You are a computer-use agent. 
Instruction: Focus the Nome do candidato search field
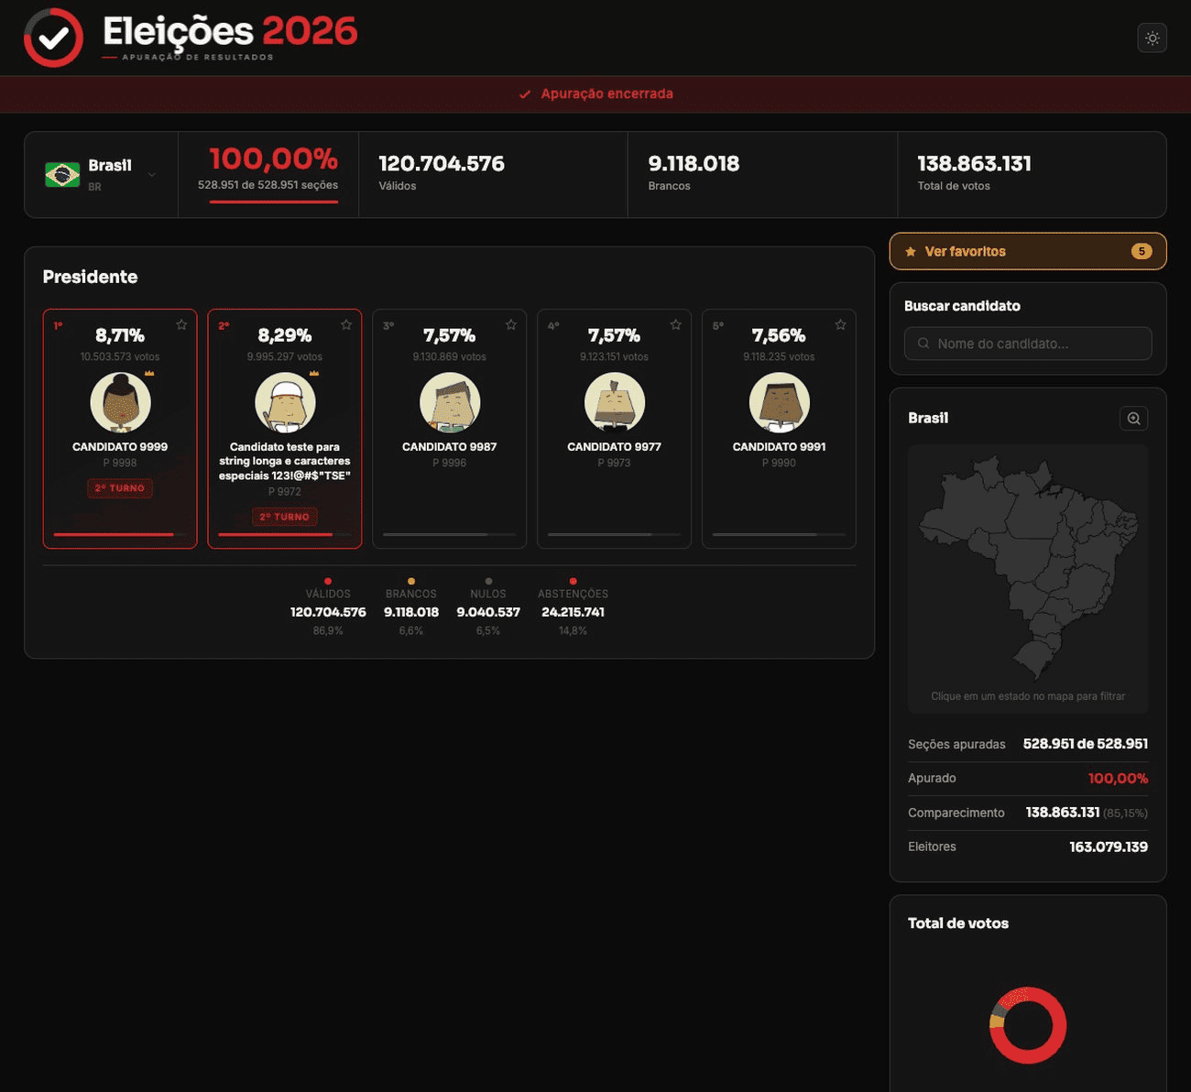(x=1028, y=344)
